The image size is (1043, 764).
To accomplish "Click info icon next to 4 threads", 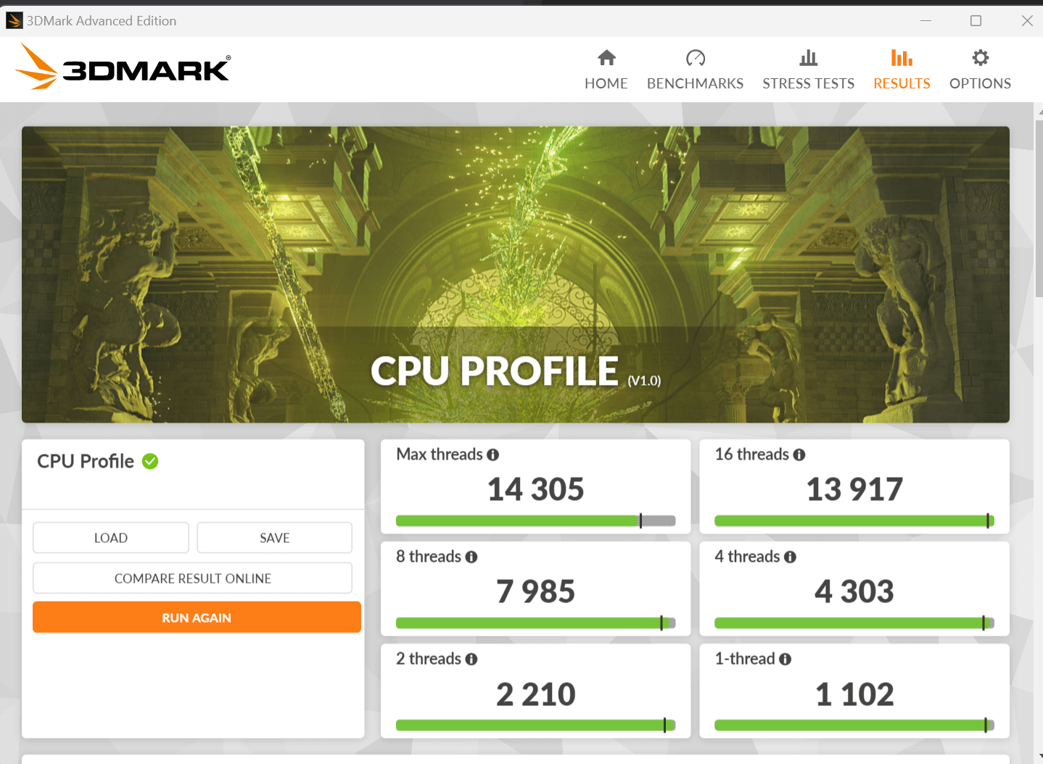I will coord(790,557).
